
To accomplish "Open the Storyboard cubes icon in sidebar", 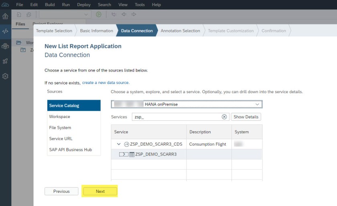I will (x=5, y=46).
